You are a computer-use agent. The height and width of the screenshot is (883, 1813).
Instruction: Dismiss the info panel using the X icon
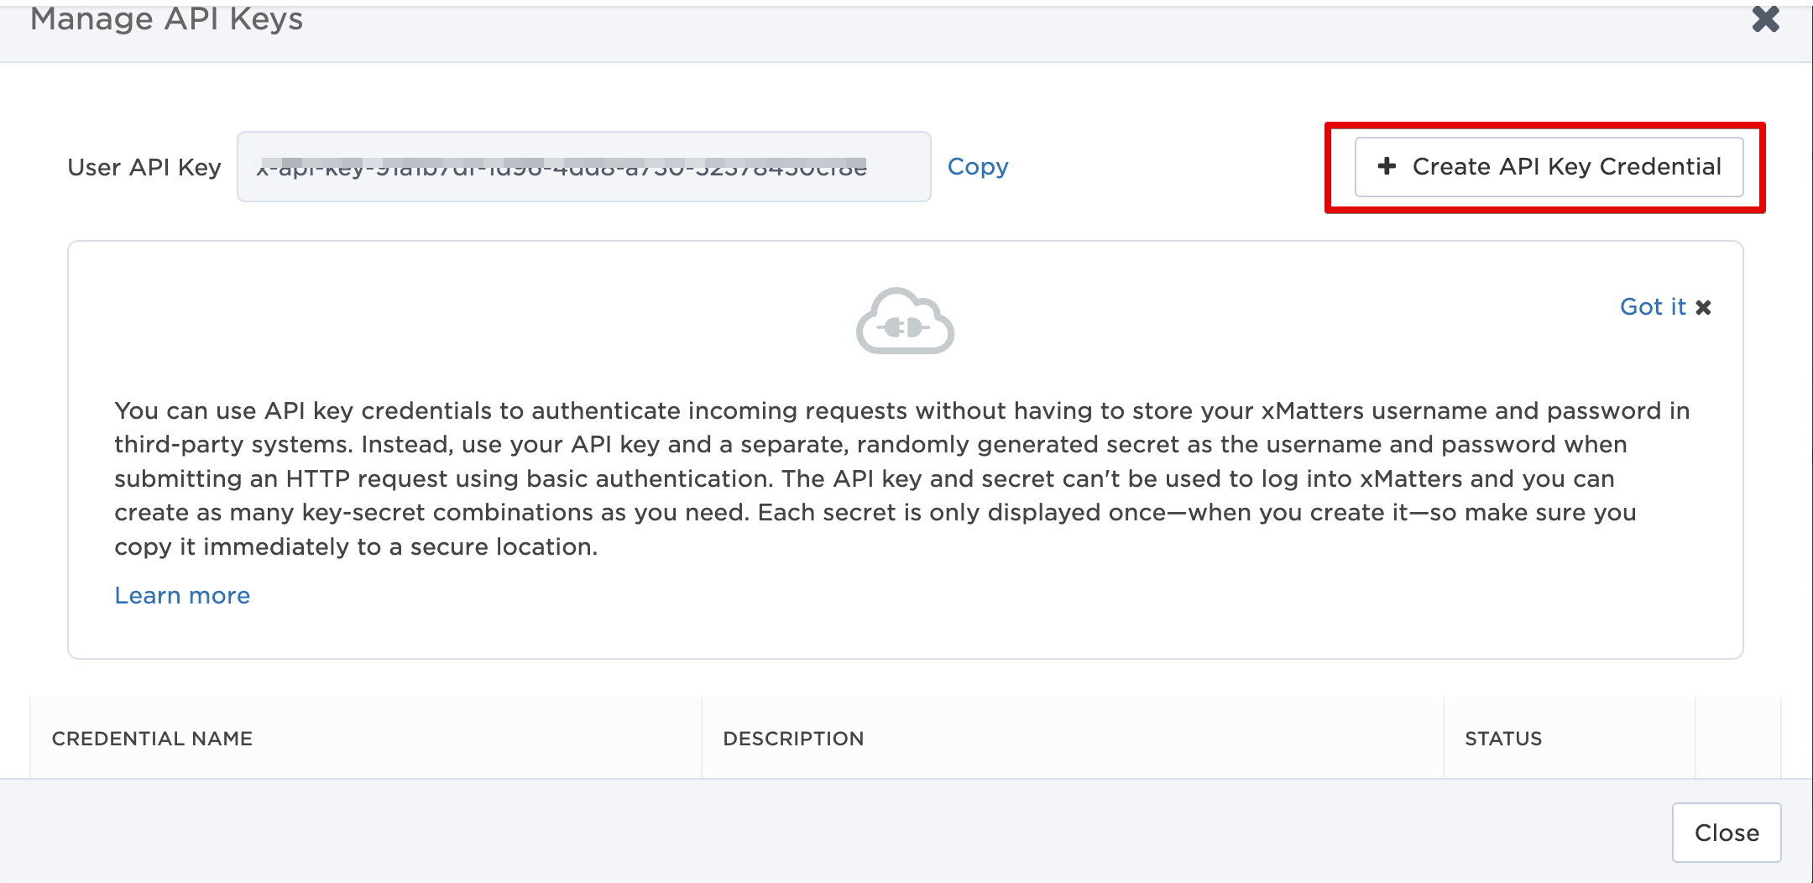pyautogui.click(x=1703, y=308)
